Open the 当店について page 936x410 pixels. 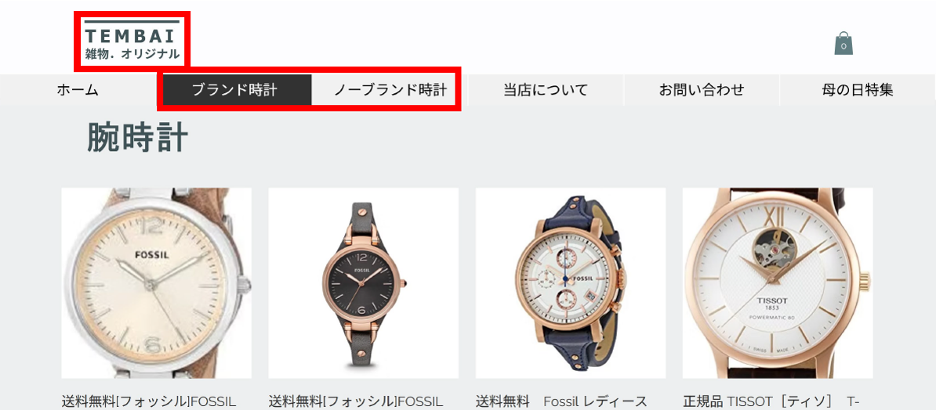point(546,90)
